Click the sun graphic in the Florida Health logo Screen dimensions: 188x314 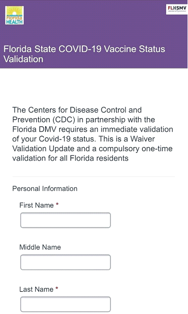tap(15, 11)
